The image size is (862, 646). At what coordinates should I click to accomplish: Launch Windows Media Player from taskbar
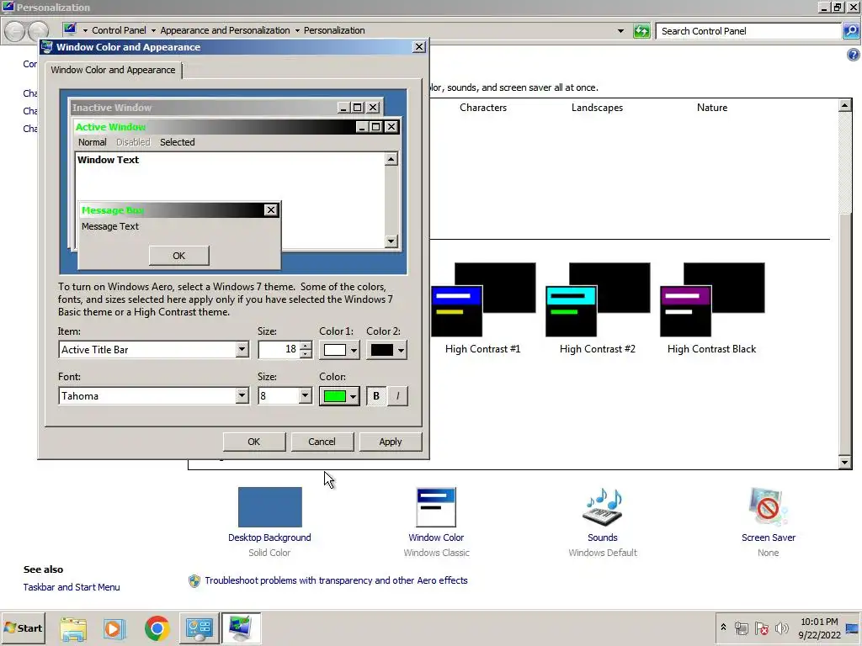coord(114,628)
